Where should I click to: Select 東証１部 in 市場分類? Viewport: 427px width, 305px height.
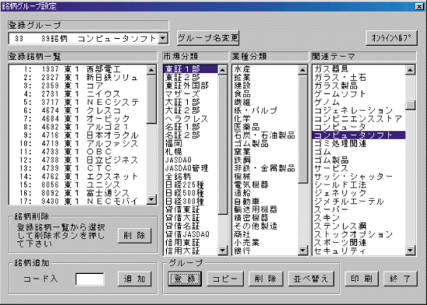191,69
